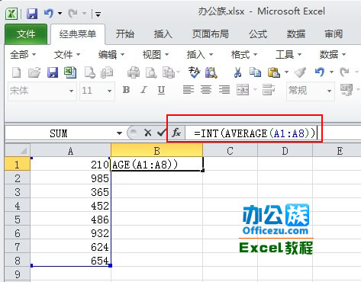Open the undo history dropdown in title bar
The height and width of the screenshot is (282, 361).
tap(60, 13)
